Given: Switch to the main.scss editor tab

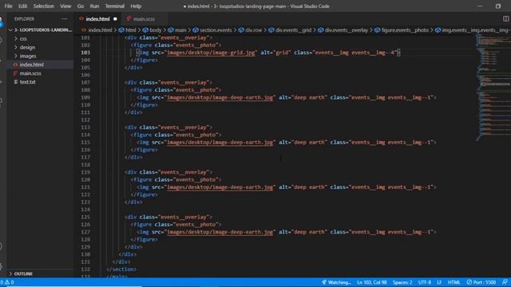Looking at the screenshot, I should tap(144, 19).
